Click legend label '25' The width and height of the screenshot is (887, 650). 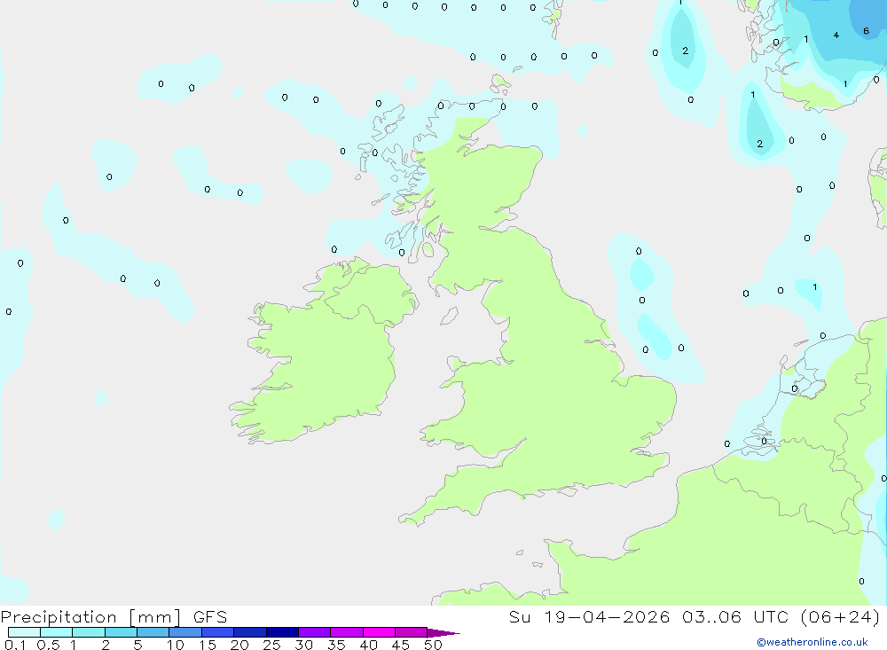pos(272,645)
